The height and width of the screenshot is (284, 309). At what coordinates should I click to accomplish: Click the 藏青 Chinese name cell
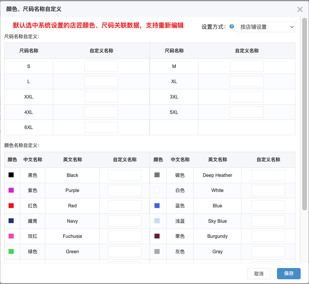33,221
